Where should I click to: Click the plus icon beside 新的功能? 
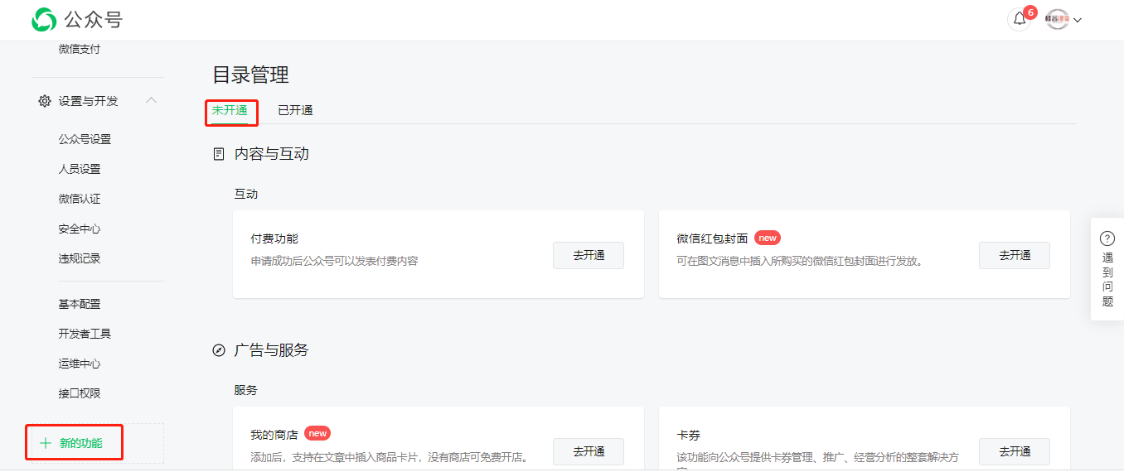tap(45, 443)
